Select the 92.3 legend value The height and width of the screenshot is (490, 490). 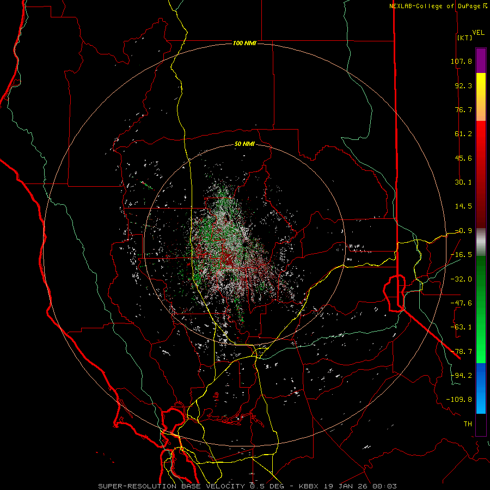pos(463,85)
